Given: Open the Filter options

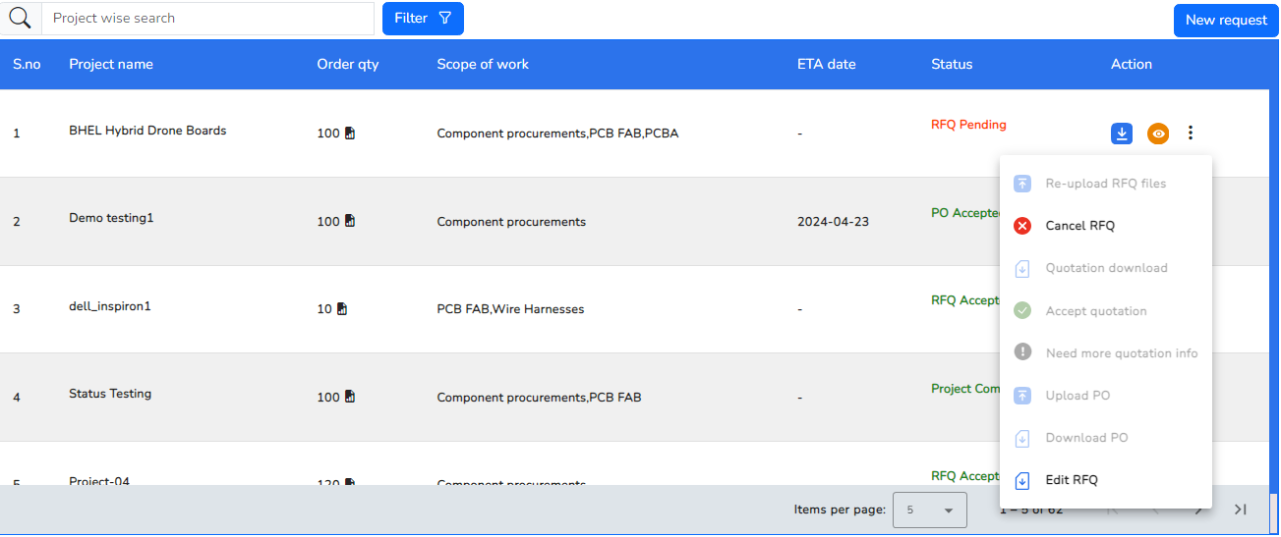Looking at the screenshot, I should click(x=423, y=19).
